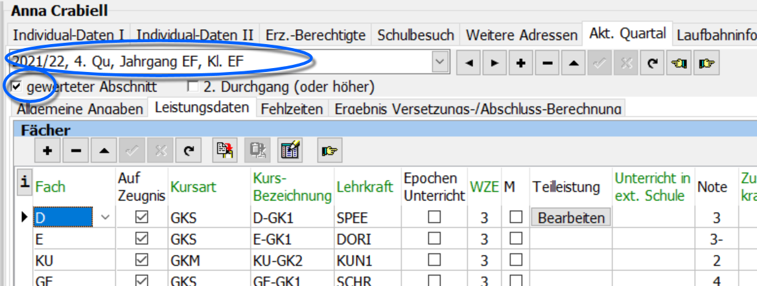757x286 pixels.
Task: Select Leistungsdaten subtab
Action: (x=202, y=107)
